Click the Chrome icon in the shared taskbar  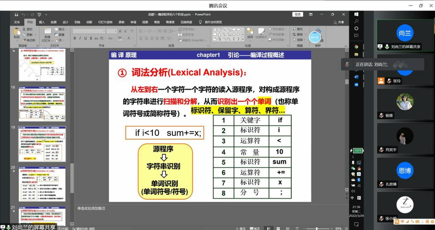click(x=356, y=46)
